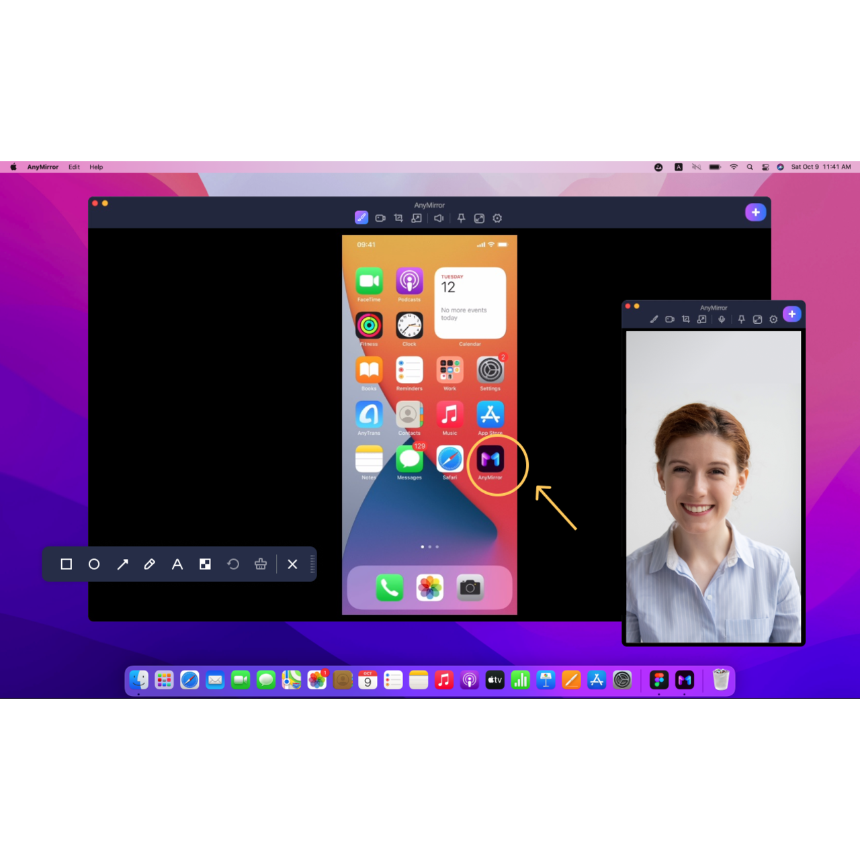The height and width of the screenshot is (860, 860).
Task: Open AnyMirror from the Dock
Action: (685, 681)
